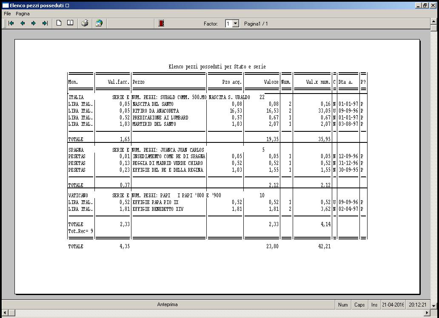Click the Vaticano total 4,14
Viewport: 439px width, 318px height.
coord(325,224)
